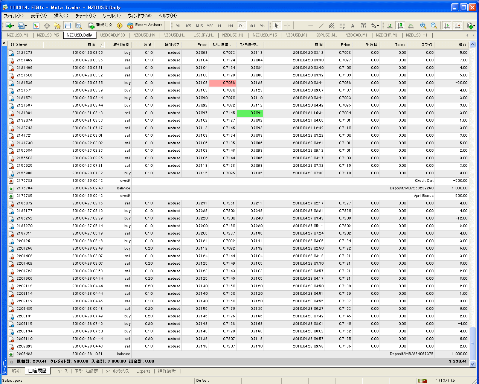Switch chart to bar chart
Screen dimensions: 479x384
[390, 26]
